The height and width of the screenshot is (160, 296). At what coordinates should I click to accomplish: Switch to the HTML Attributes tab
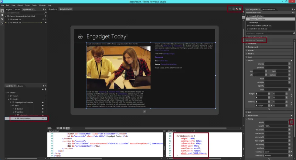pos(269,10)
